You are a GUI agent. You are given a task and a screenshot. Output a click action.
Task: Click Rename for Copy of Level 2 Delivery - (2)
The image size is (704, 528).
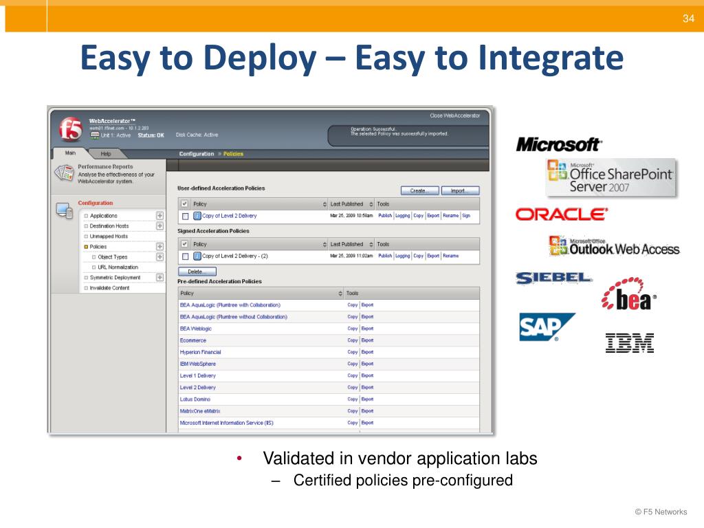(451, 256)
